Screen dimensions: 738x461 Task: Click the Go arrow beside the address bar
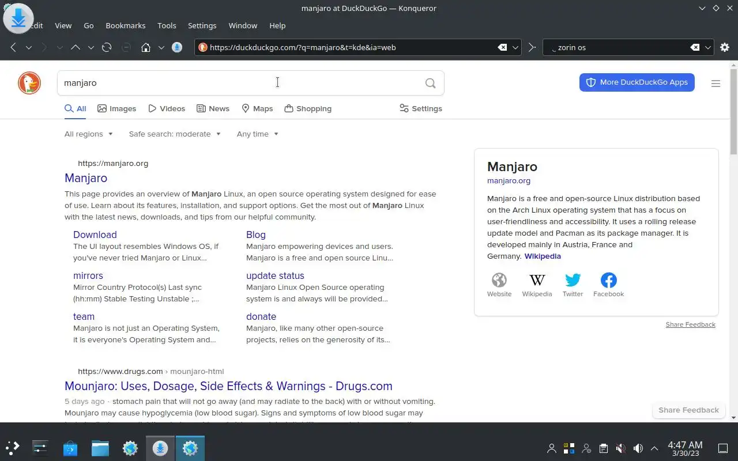[x=532, y=47]
